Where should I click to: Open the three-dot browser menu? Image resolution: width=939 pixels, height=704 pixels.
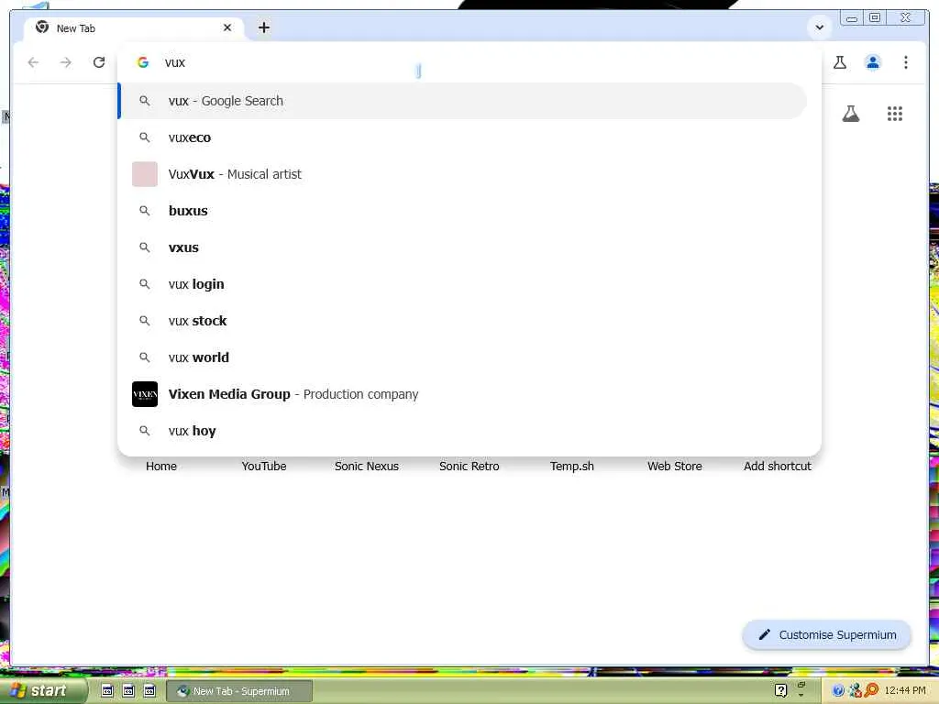point(905,62)
